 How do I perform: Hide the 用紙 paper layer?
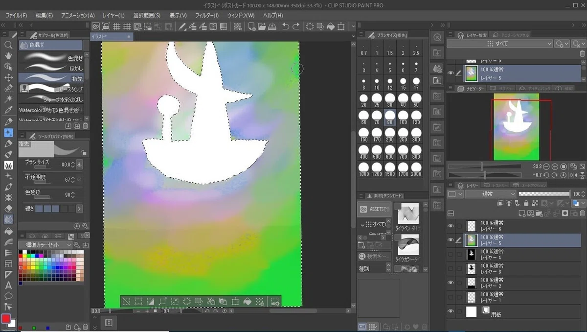pyautogui.click(x=451, y=311)
